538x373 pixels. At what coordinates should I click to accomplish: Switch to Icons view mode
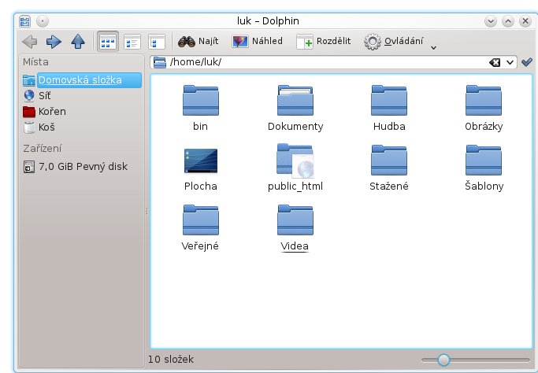pos(107,42)
